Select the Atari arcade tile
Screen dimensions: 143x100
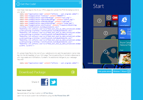(109, 24)
